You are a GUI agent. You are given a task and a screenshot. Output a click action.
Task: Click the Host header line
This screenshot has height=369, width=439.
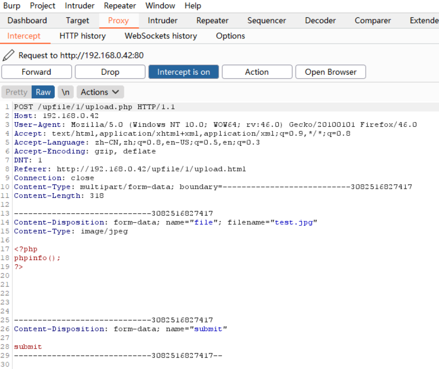(x=56, y=116)
